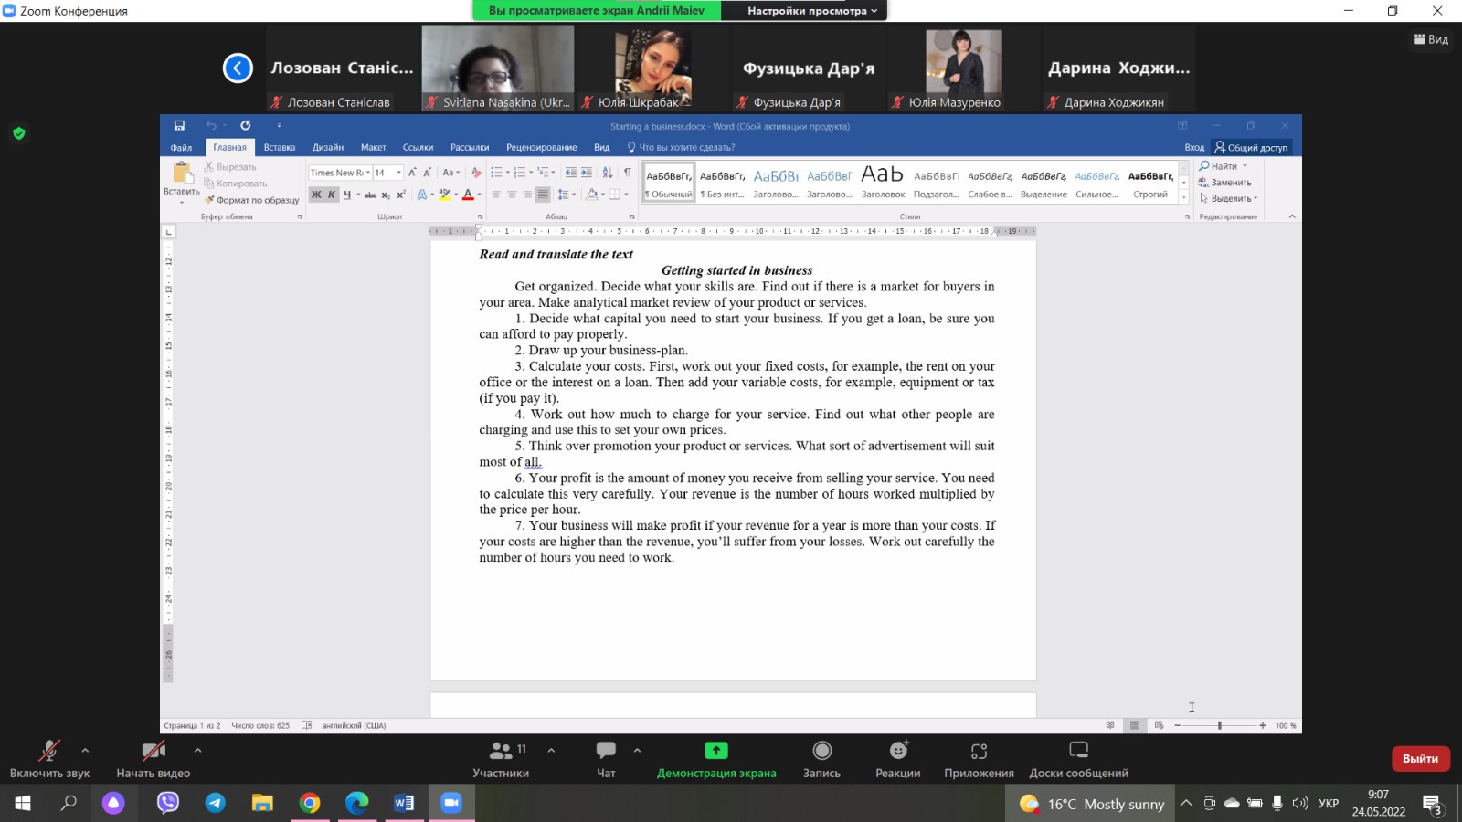Viewport: 1462px width, 822px height.
Task: Start video with Начать видео
Action: click(x=153, y=759)
